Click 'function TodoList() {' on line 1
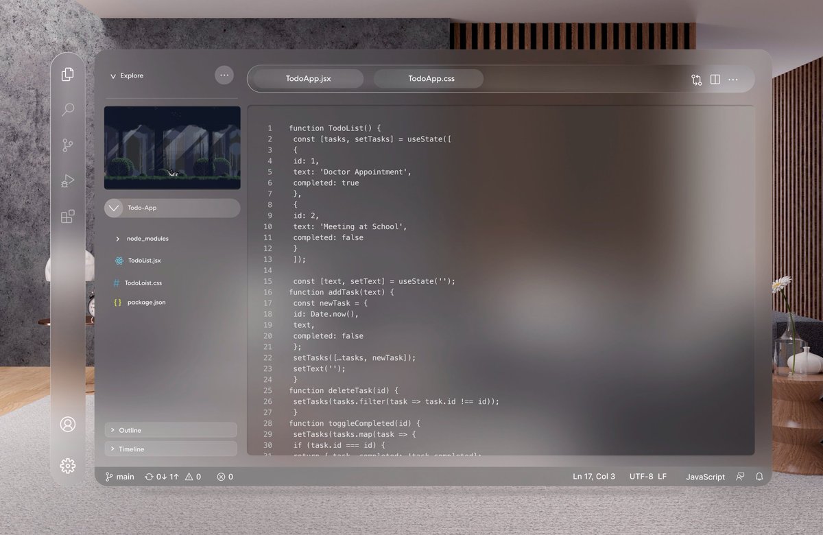 click(334, 128)
